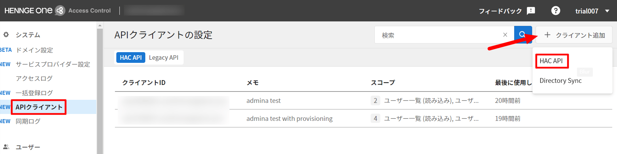Click the trial007 username
Screen dimensions: 617x154
(587, 11)
